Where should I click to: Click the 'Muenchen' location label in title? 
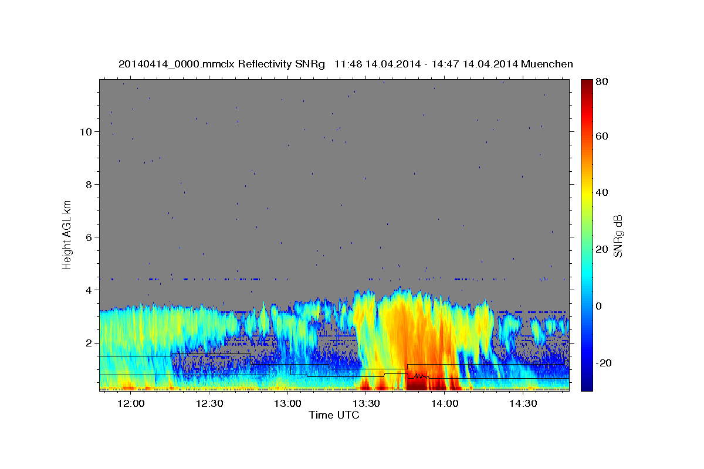click(547, 64)
